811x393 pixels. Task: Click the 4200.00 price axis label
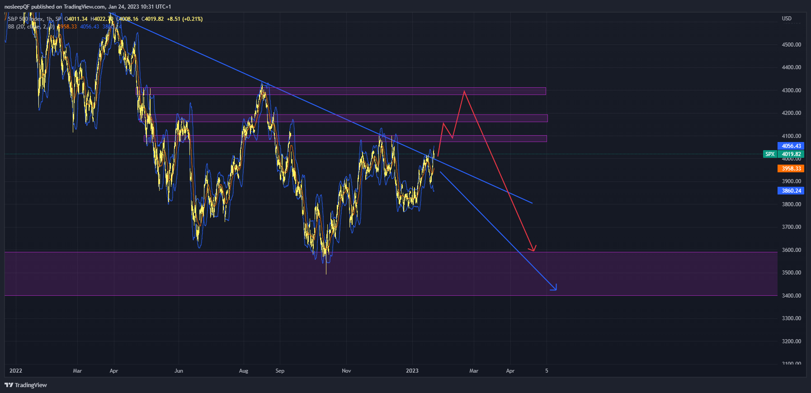pyautogui.click(x=792, y=113)
